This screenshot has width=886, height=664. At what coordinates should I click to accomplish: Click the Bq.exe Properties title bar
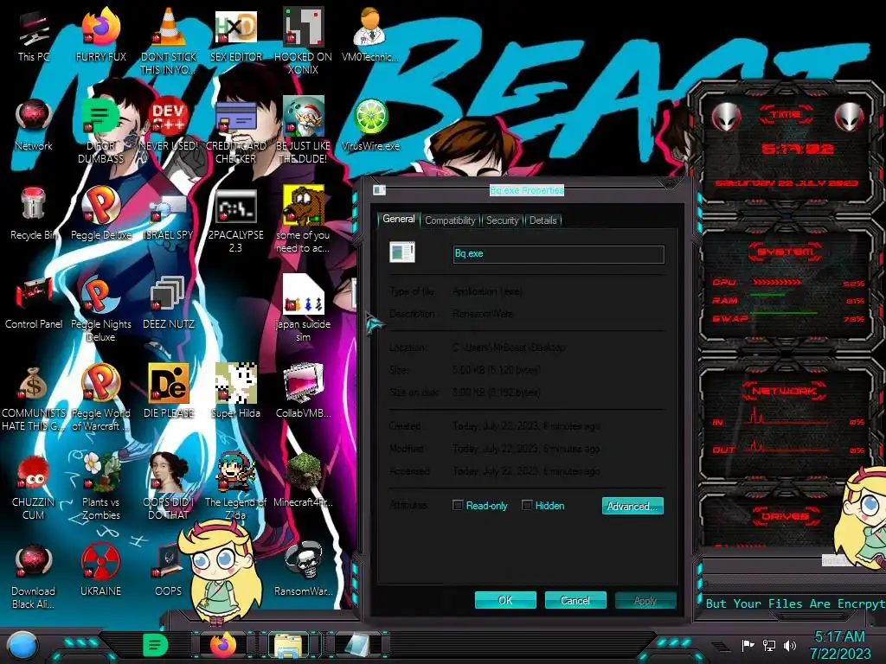[526, 190]
